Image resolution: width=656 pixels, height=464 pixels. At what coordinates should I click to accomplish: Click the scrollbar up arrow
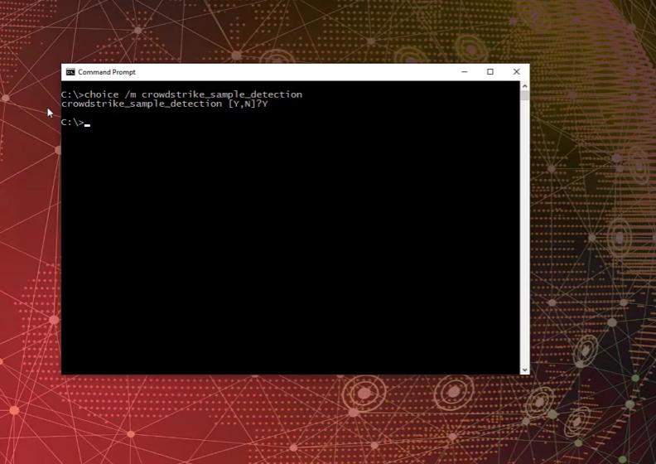pos(524,86)
